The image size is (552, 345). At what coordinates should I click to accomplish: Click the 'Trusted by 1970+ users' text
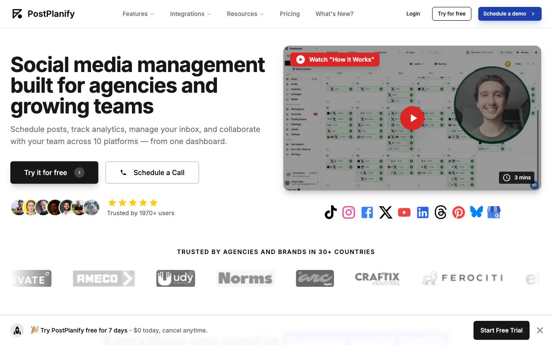pos(141,213)
